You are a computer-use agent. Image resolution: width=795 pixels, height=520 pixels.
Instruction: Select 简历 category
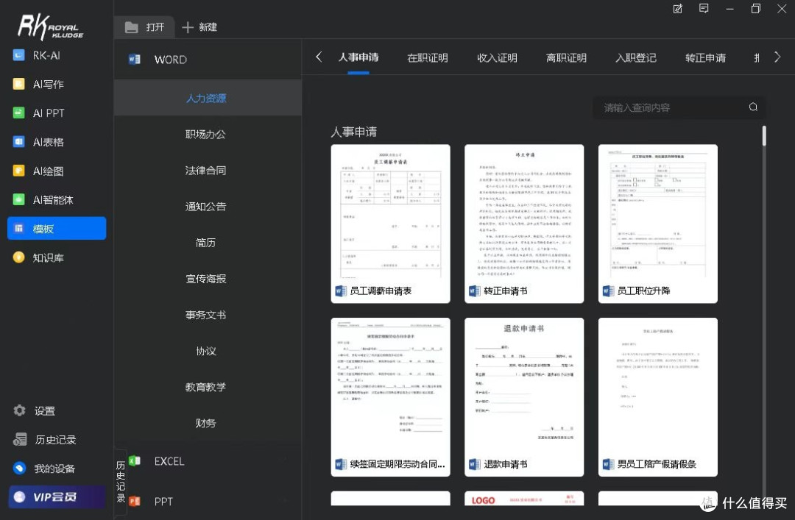(x=205, y=243)
